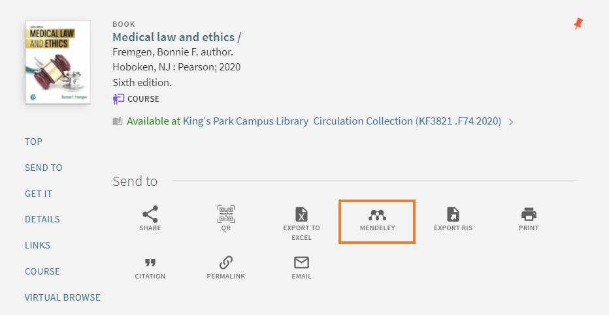Jump to VIRTUAL BROWSE section
The width and height of the screenshot is (609, 315).
tap(63, 297)
